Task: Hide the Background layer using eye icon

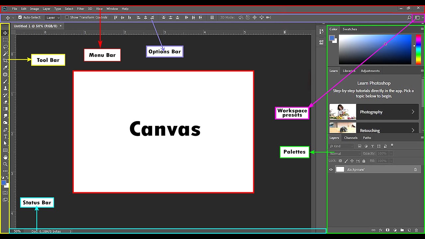Action: 331,170
